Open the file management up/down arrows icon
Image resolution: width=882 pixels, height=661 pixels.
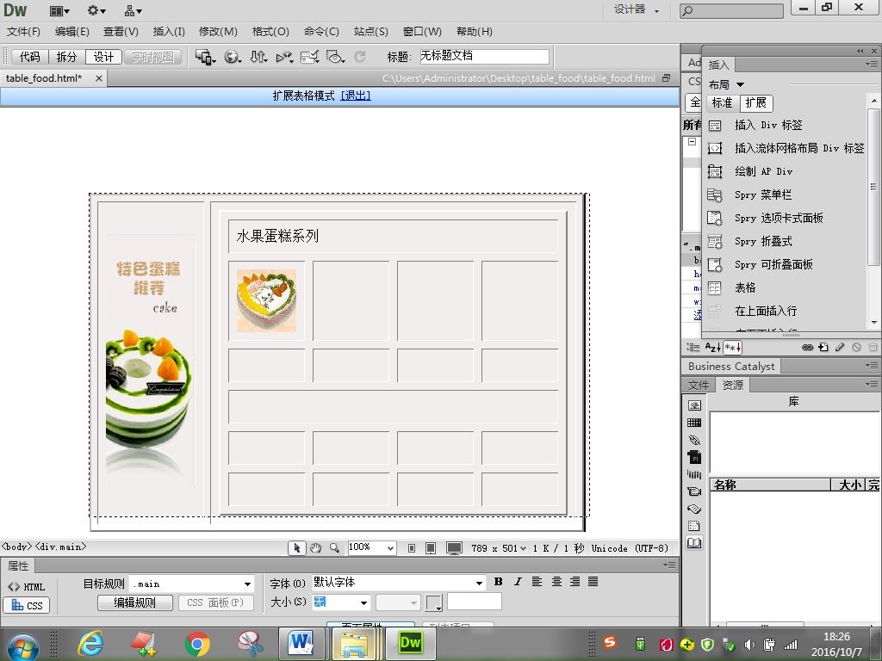(258, 57)
